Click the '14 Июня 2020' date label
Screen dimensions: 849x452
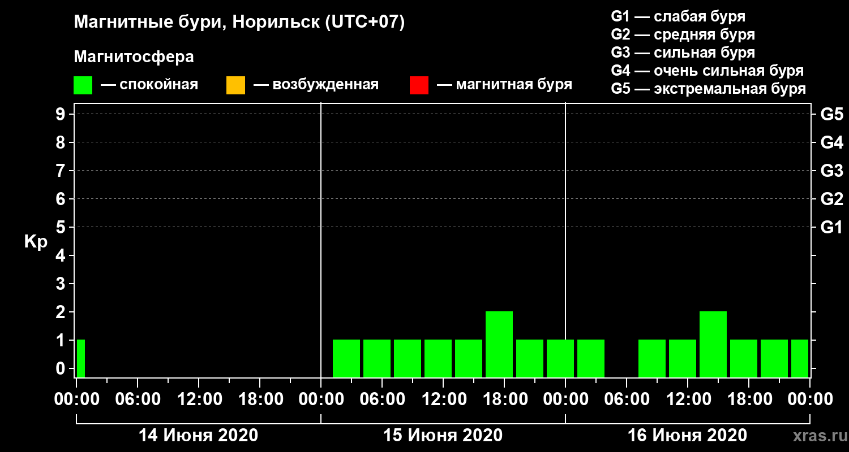[199, 436]
